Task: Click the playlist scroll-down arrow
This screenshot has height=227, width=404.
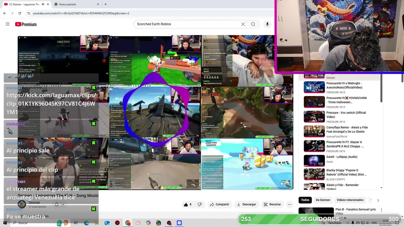Action: coord(381,188)
